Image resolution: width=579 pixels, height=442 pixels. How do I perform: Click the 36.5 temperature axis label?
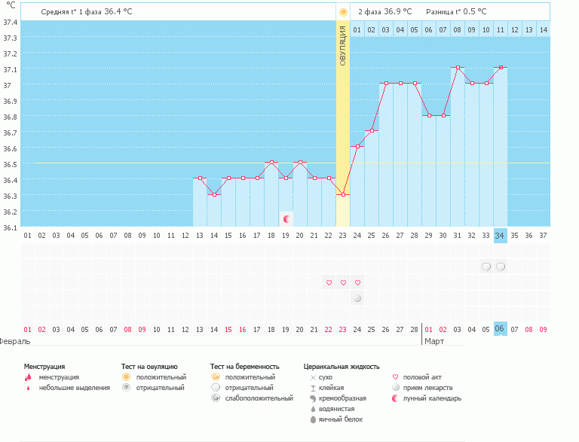11,164
